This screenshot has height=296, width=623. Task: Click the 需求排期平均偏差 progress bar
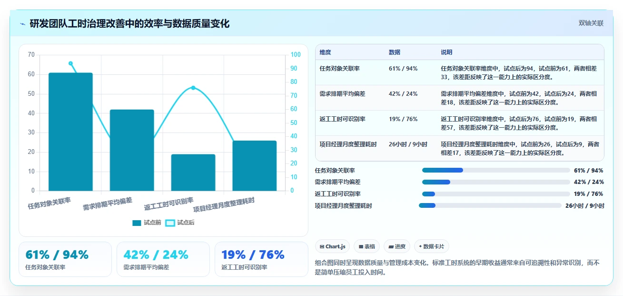(496, 182)
